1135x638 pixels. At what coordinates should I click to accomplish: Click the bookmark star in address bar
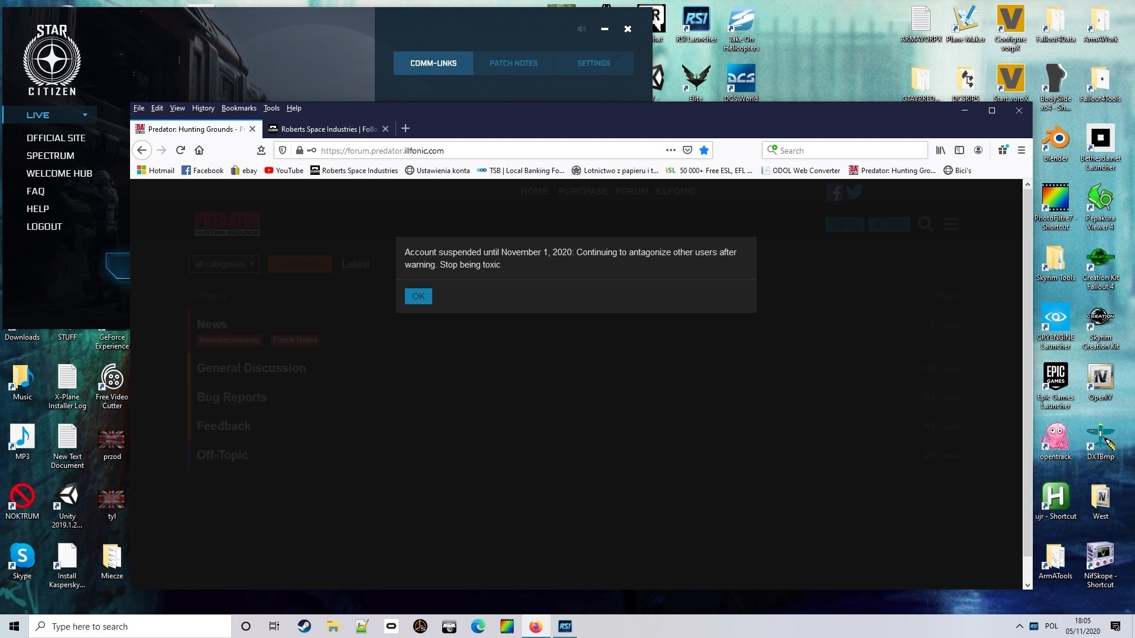tap(703, 150)
